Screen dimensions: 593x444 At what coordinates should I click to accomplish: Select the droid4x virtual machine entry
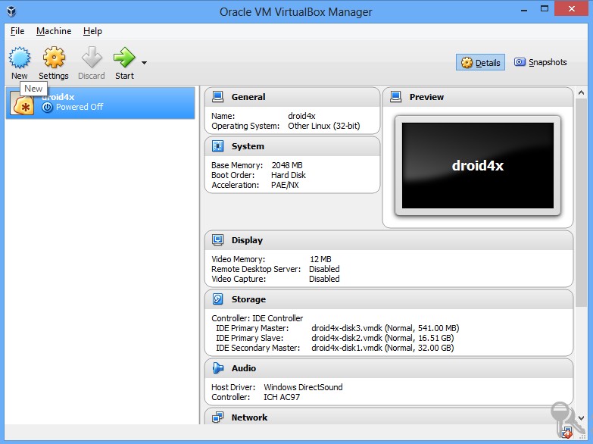100,102
